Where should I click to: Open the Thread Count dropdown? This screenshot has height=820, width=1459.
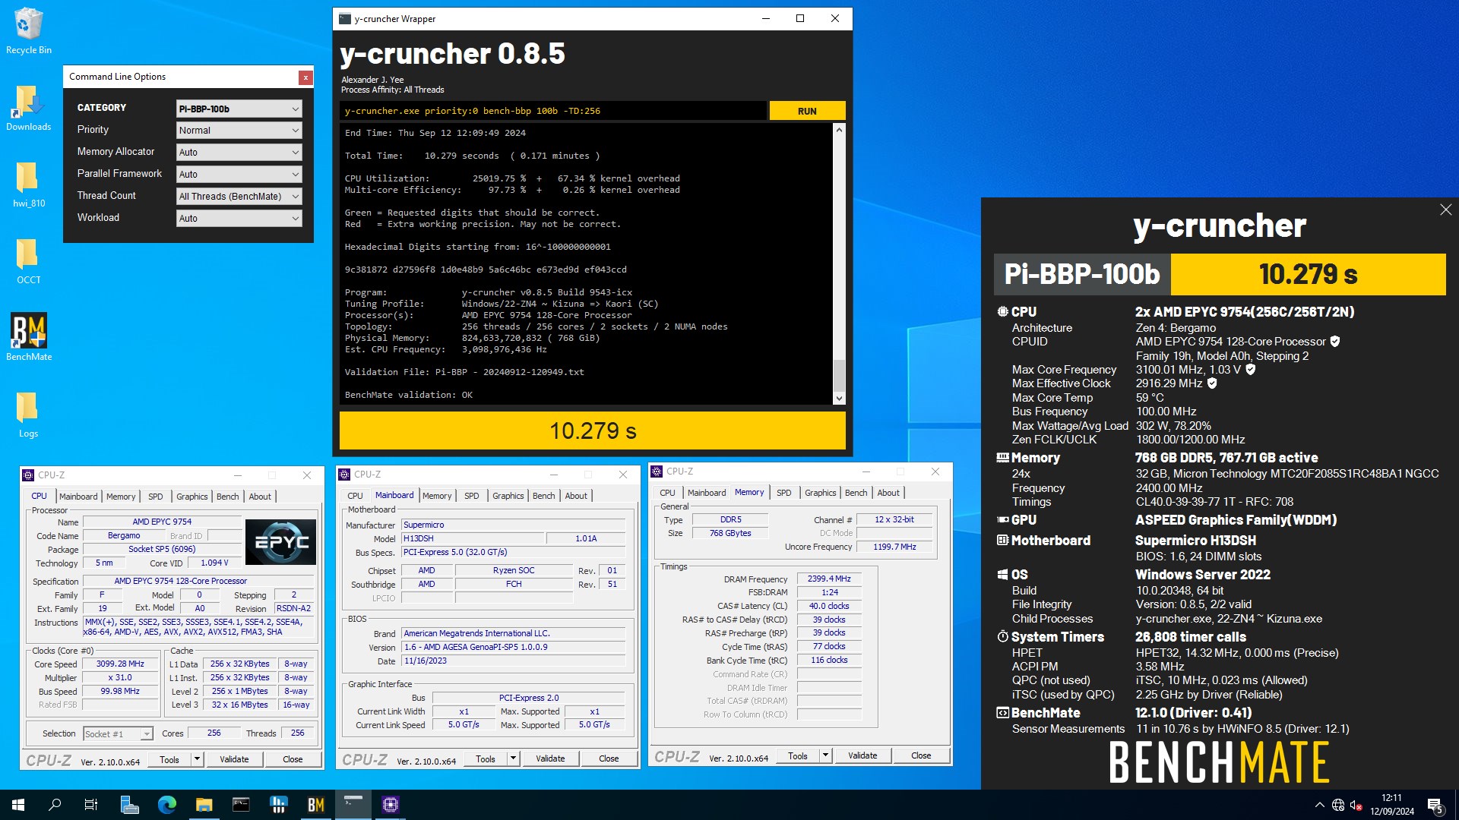coord(239,196)
